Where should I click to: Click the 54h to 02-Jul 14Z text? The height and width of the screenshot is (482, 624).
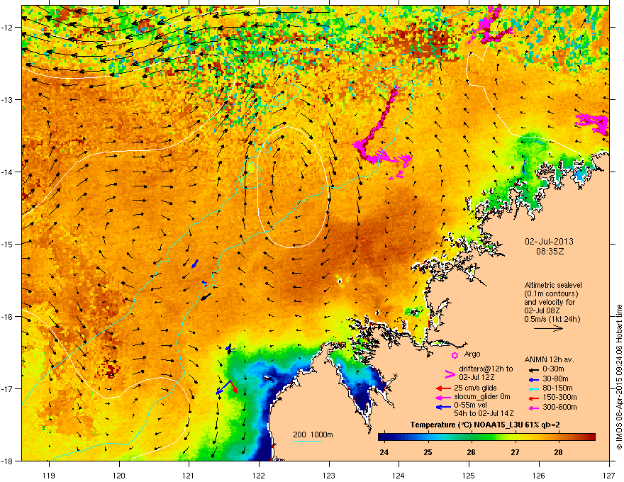click(484, 413)
